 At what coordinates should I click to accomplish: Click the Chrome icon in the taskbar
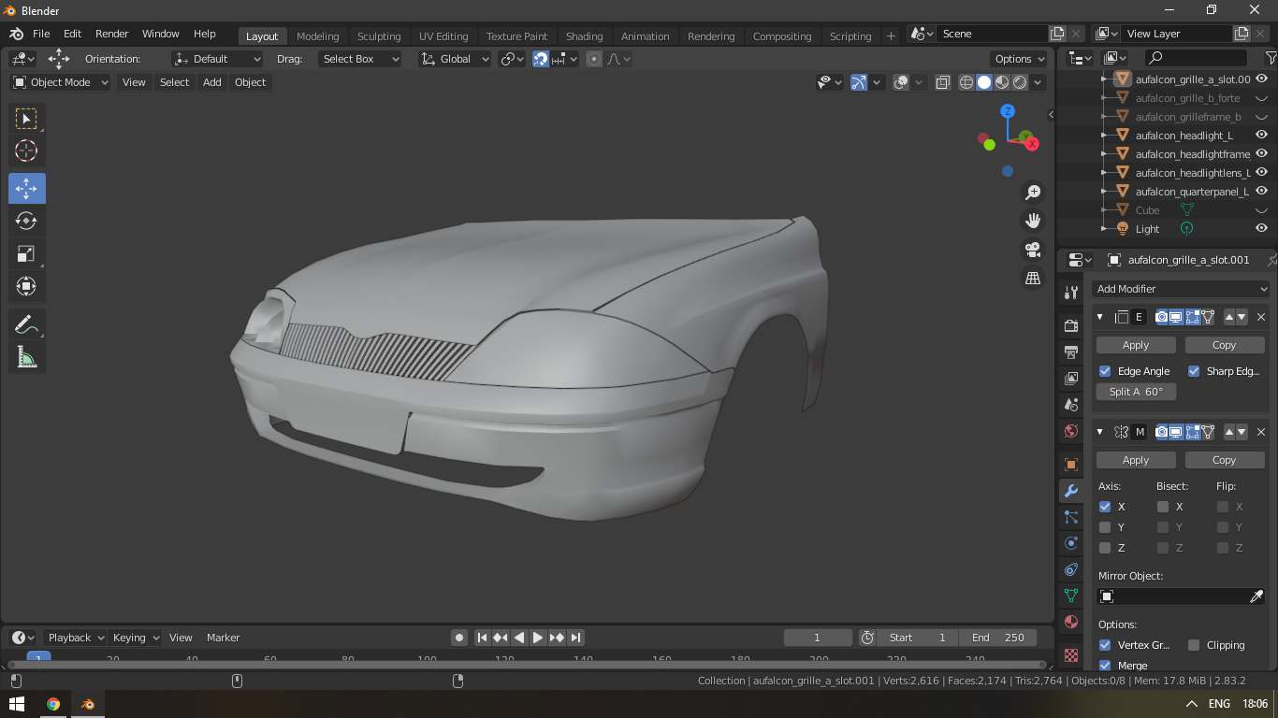coord(53,704)
